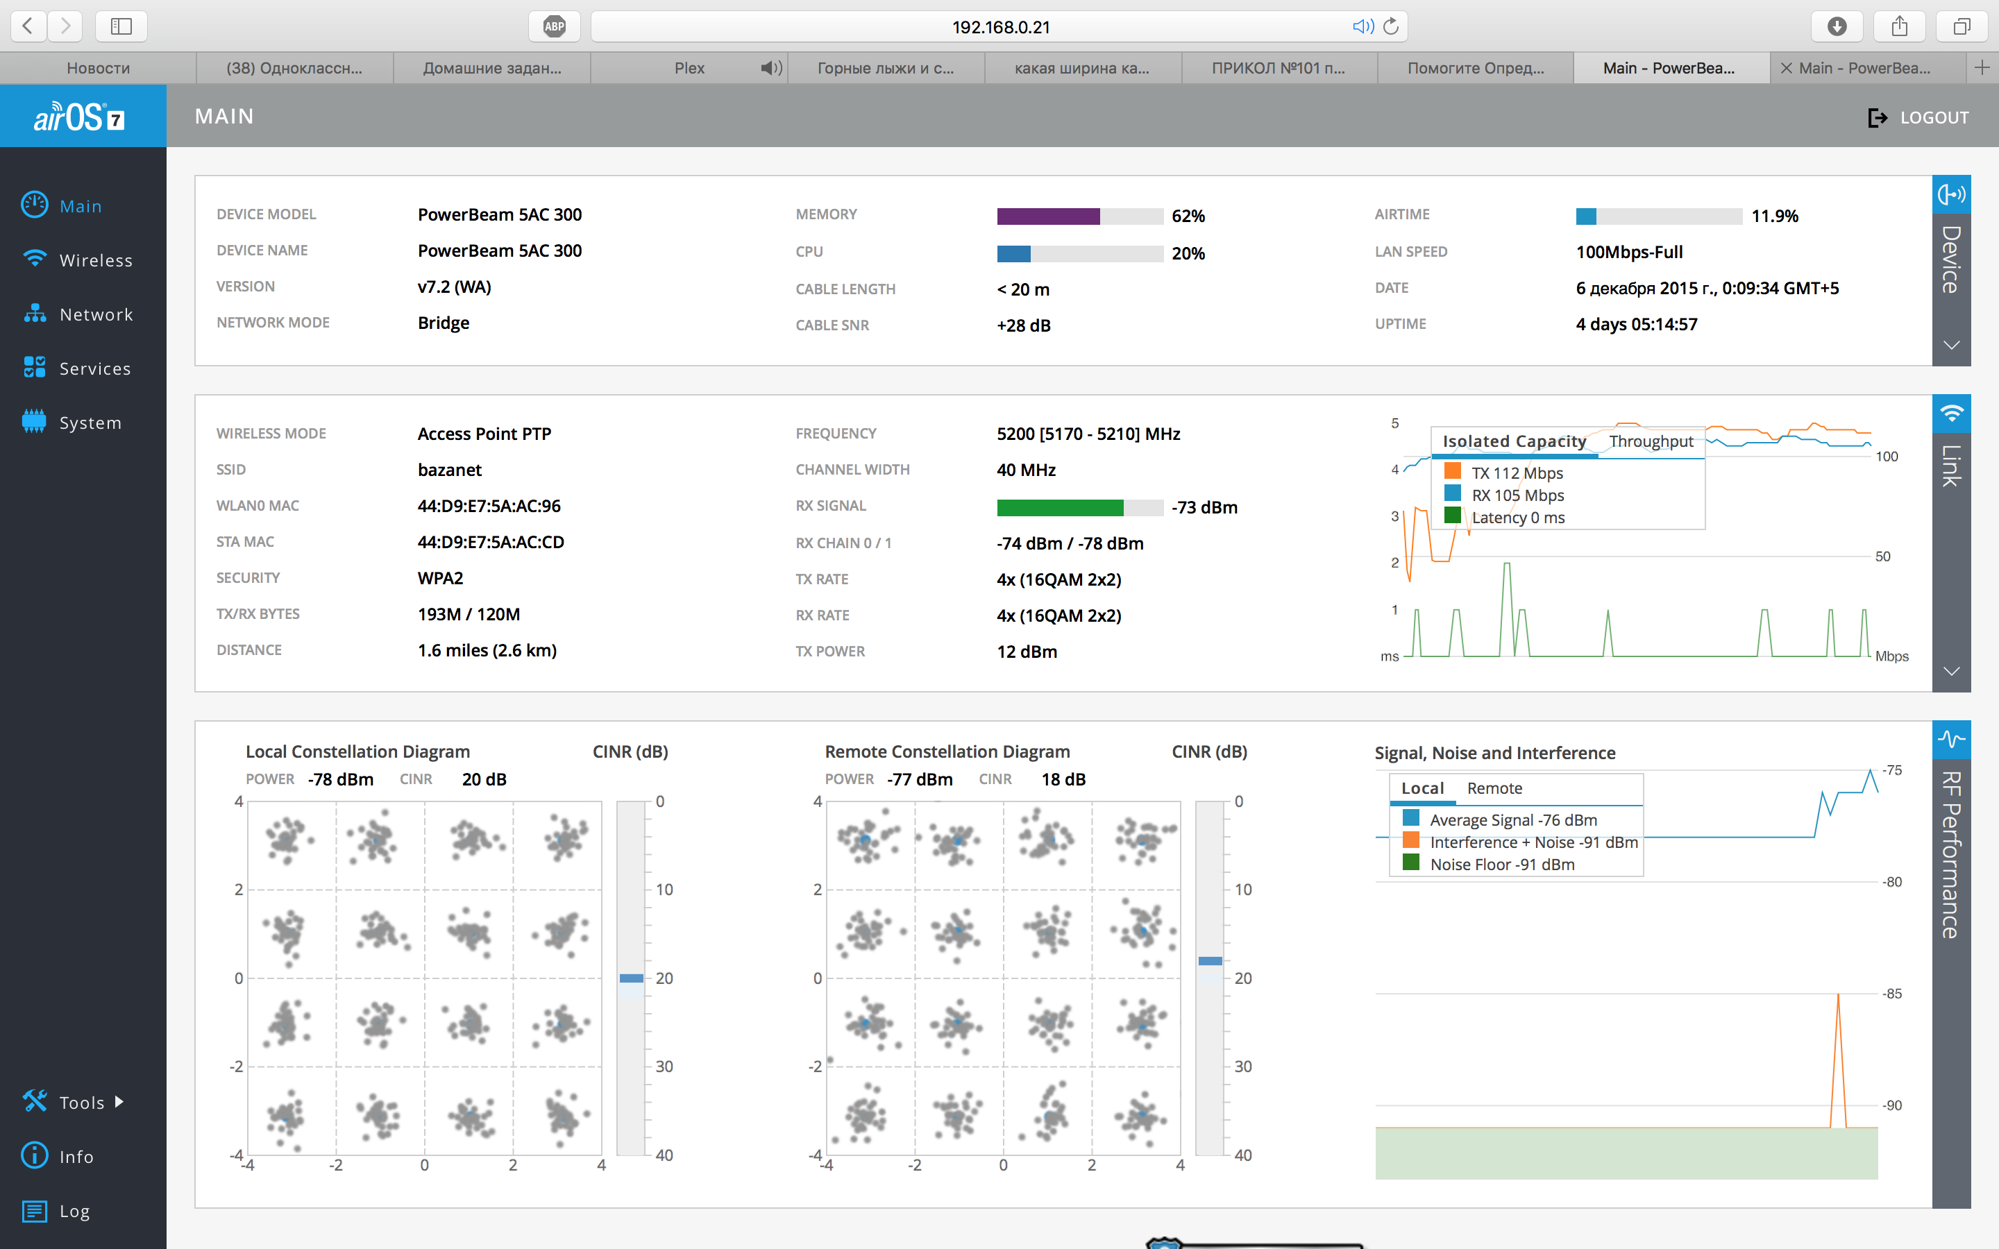Switch to Throughput chart tab
The height and width of the screenshot is (1249, 1999).
pos(1651,441)
